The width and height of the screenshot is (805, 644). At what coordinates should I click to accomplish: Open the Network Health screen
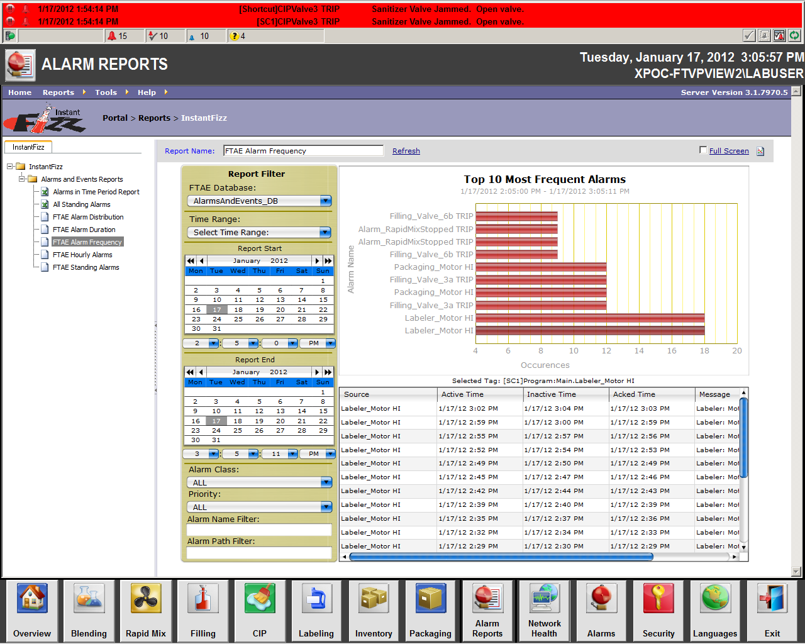point(544,599)
